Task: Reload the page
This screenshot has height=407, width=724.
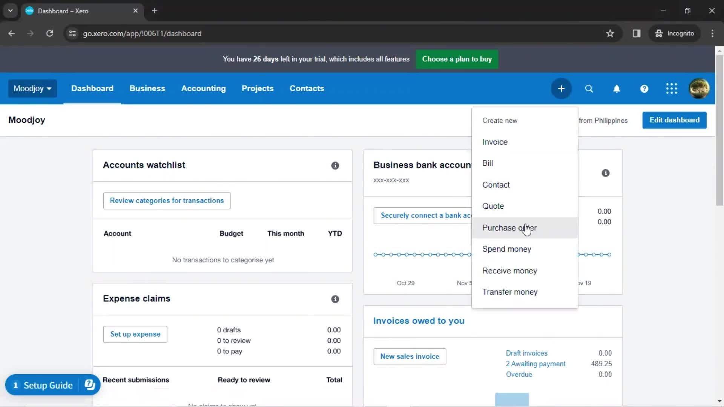Action: 49,34
